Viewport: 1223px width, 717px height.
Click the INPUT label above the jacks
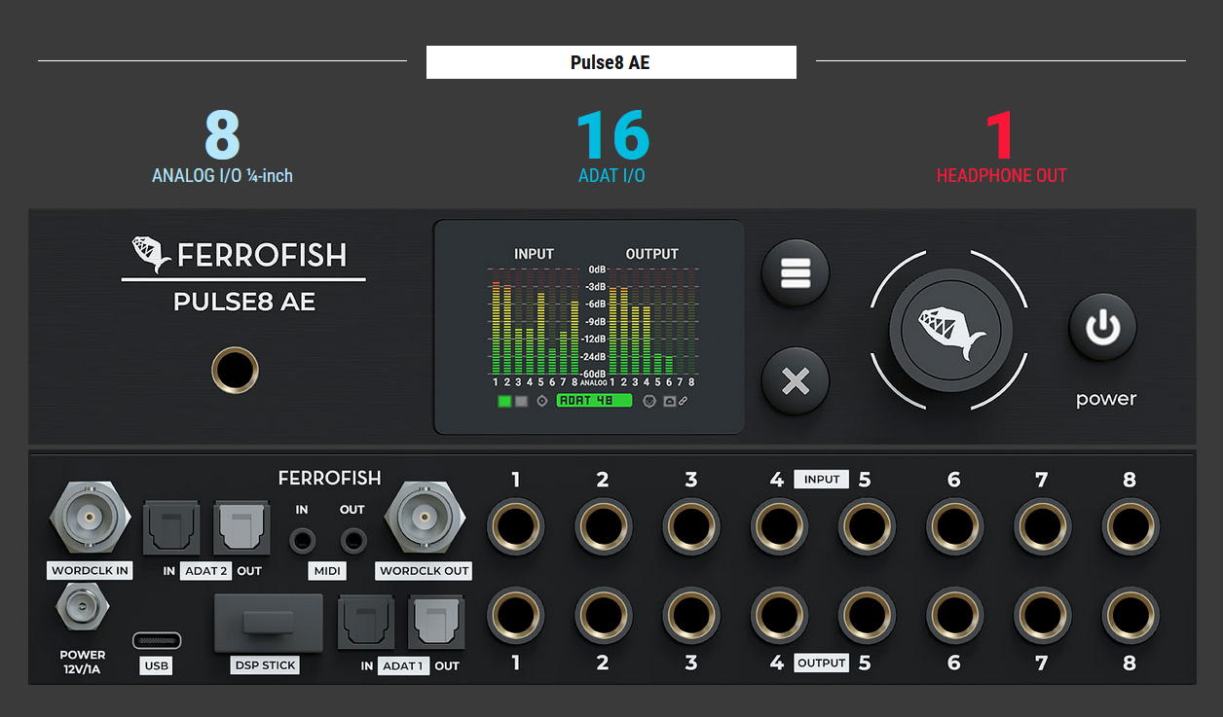(x=822, y=479)
